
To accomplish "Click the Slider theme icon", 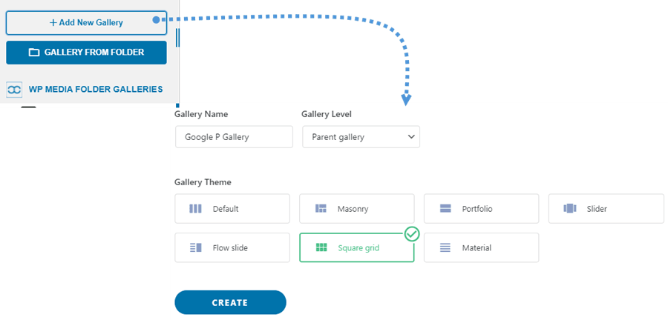I will (x=570, y=209).
